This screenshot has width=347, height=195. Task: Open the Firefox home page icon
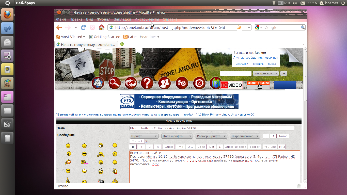tap(102, 27)
